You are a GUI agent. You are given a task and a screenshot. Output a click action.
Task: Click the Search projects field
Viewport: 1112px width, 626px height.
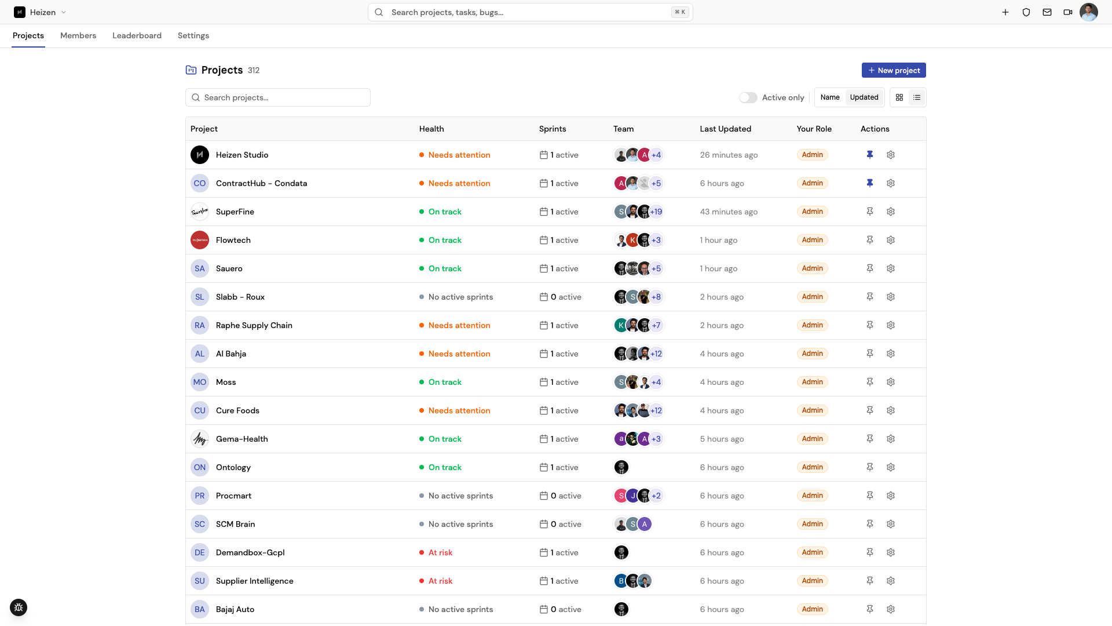point(278,97)
